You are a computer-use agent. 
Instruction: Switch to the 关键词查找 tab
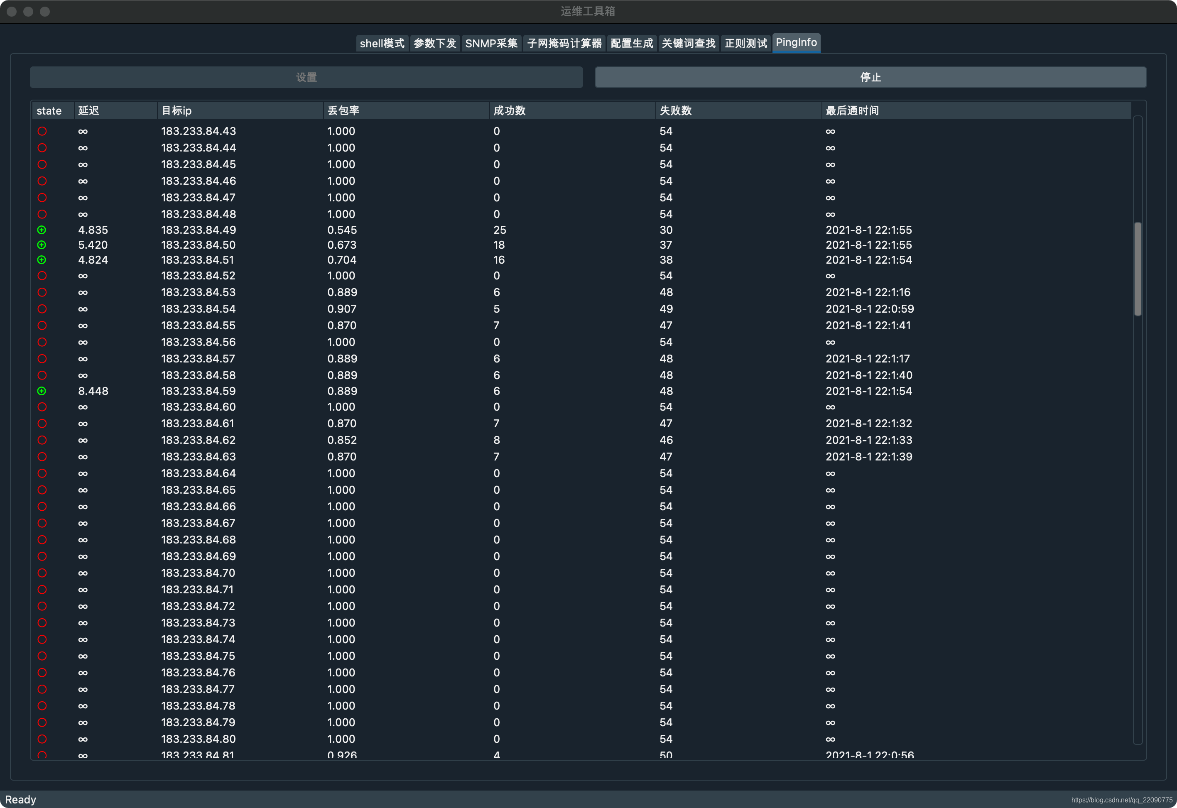(688, 44)
